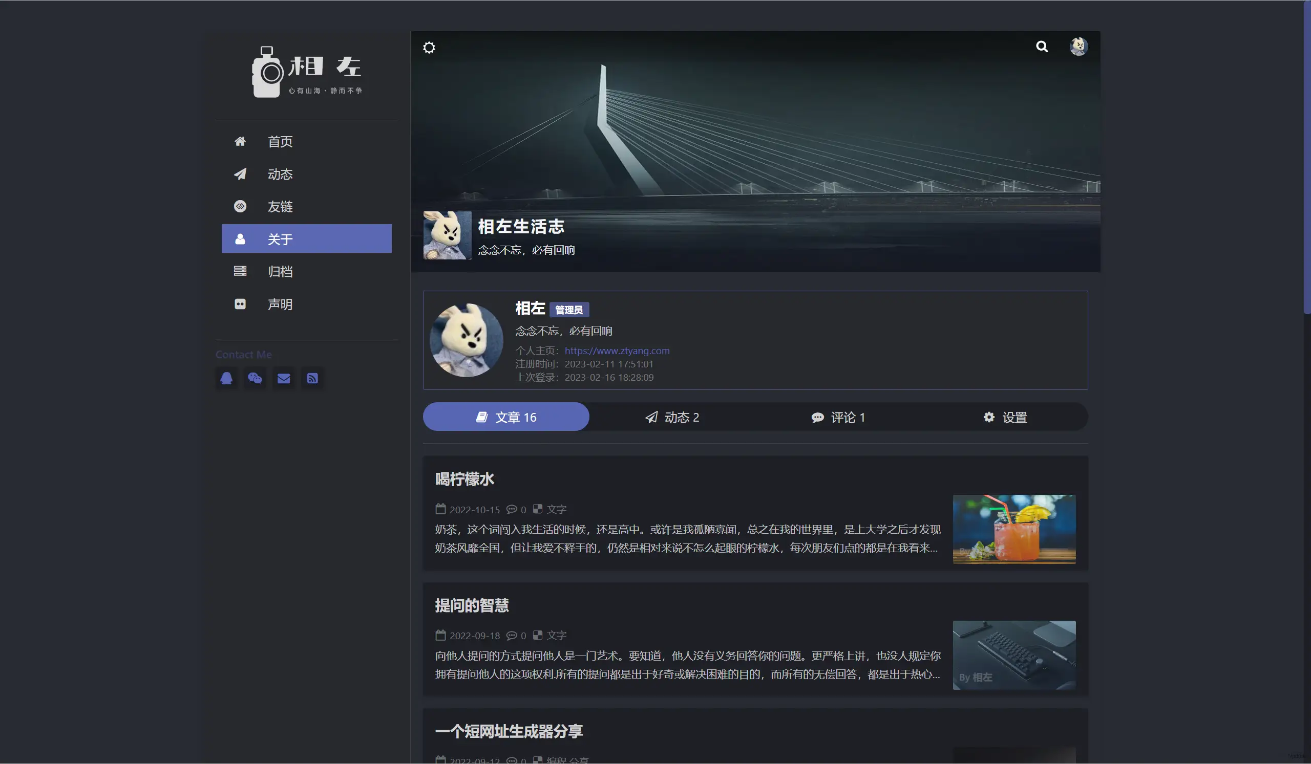Image resolution: width=1311 pixels, height=764 pixels.
Task: Open the email envelope contact icon
Action: [x=284, y=378]
